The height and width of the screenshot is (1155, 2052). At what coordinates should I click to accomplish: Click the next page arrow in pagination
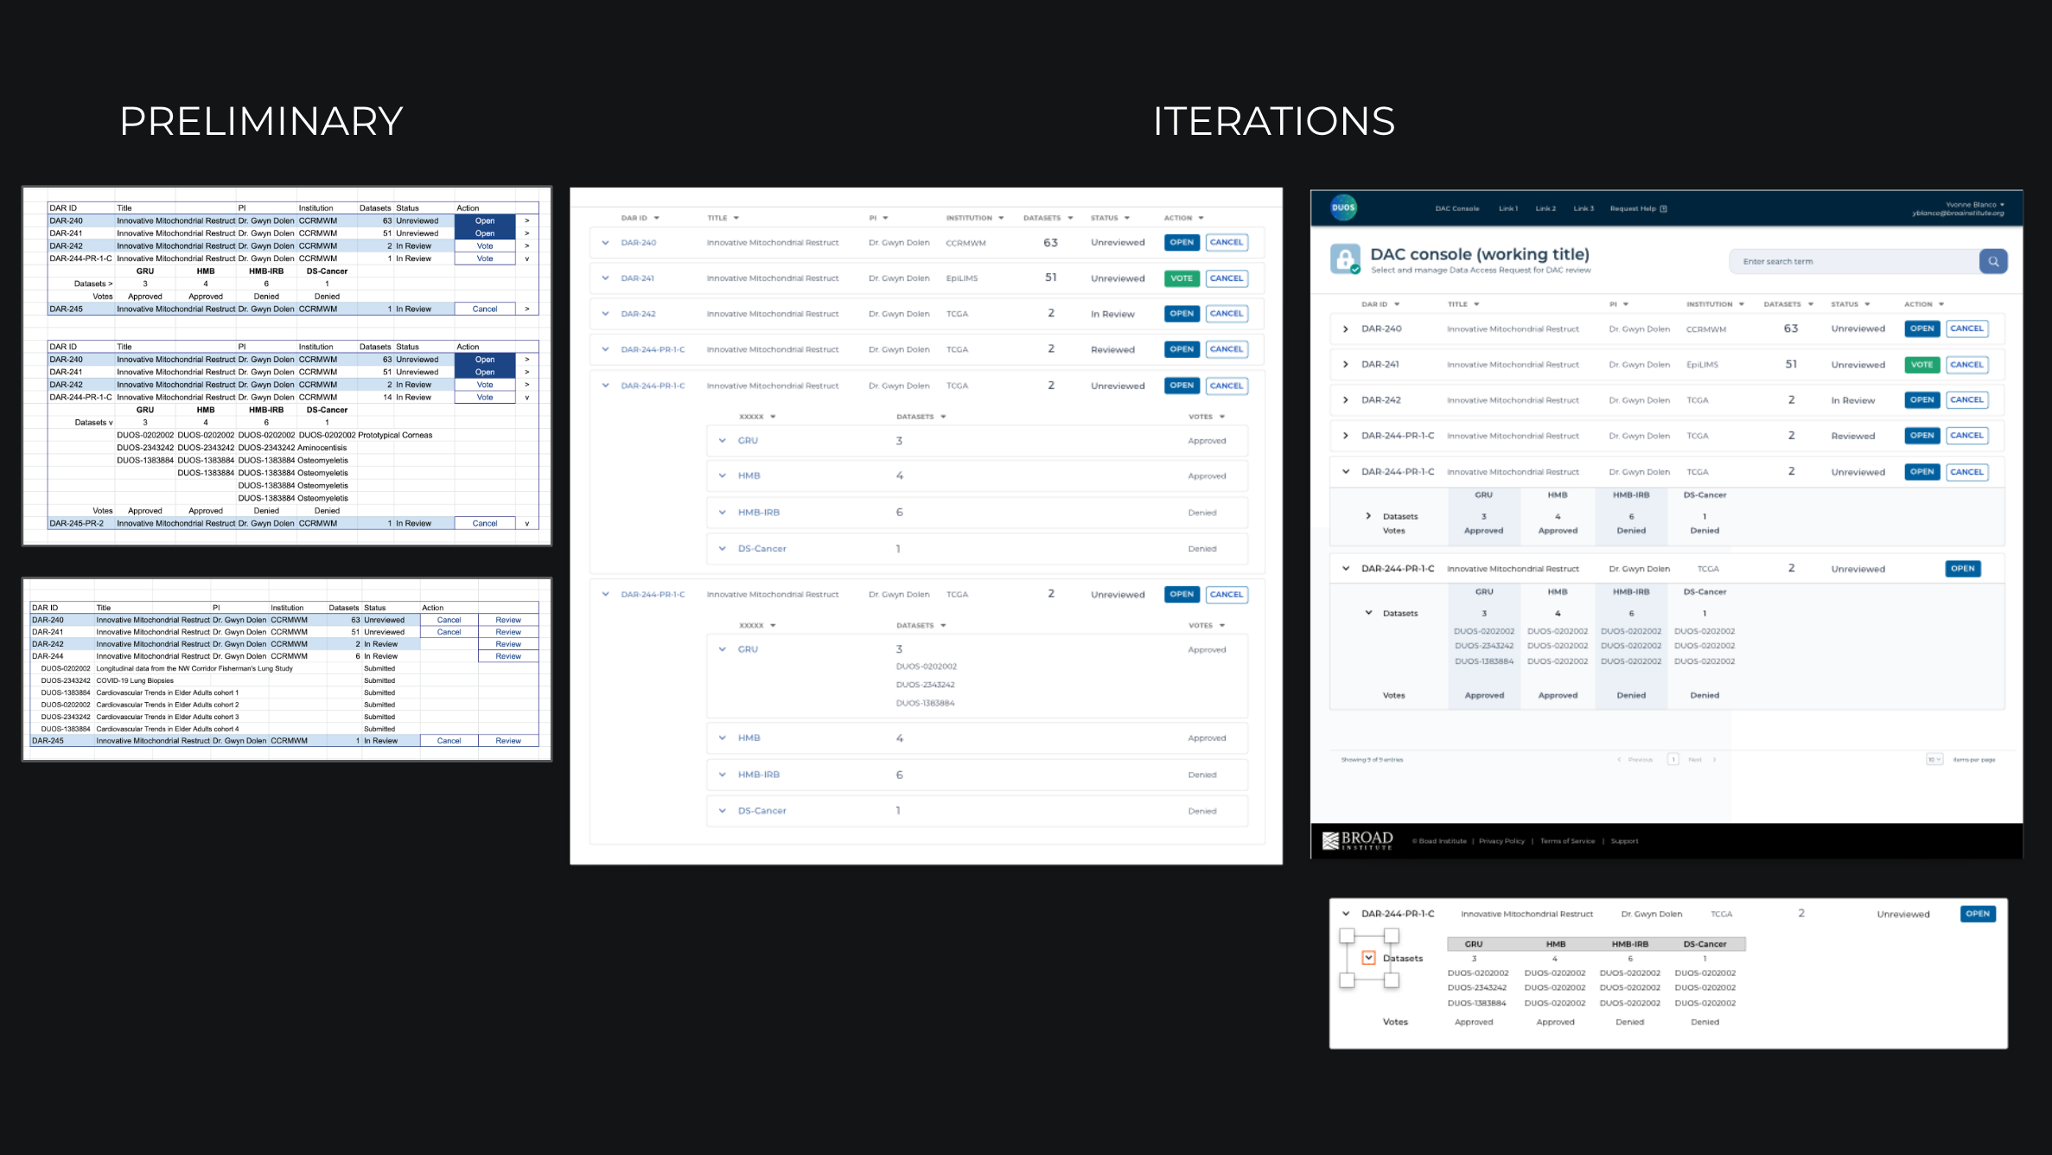[x=1714, y=760]
